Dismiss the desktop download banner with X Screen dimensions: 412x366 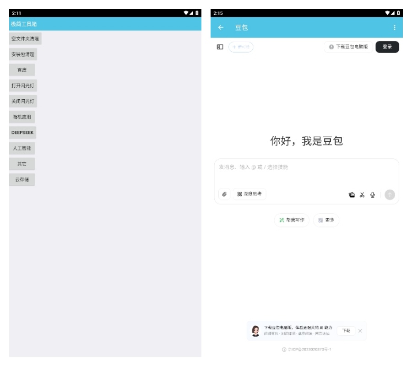[x=360, y=331]
